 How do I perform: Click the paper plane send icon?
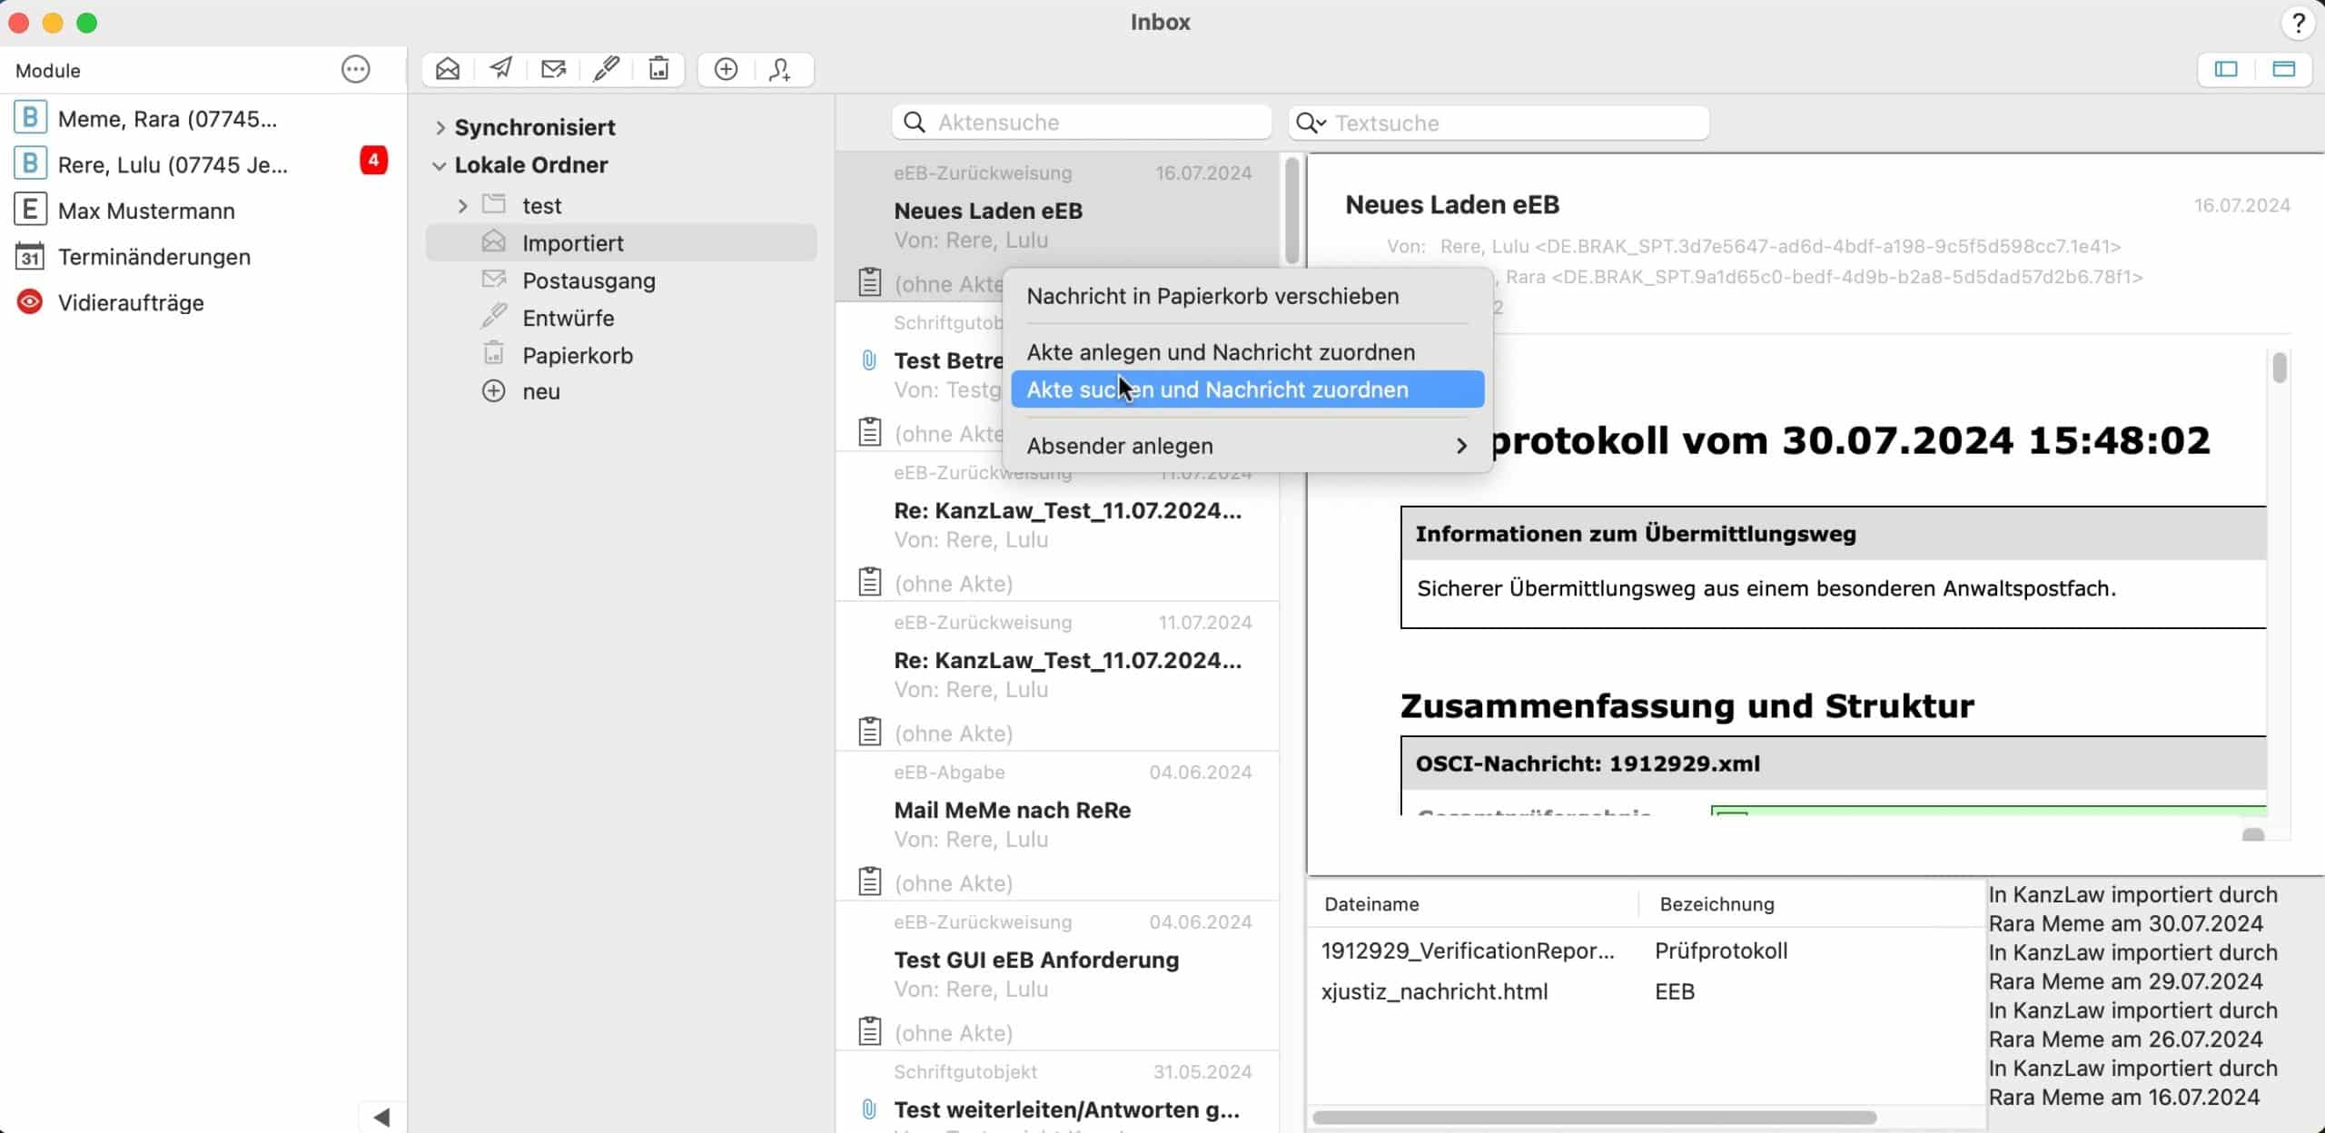click(x=500, y=69)
